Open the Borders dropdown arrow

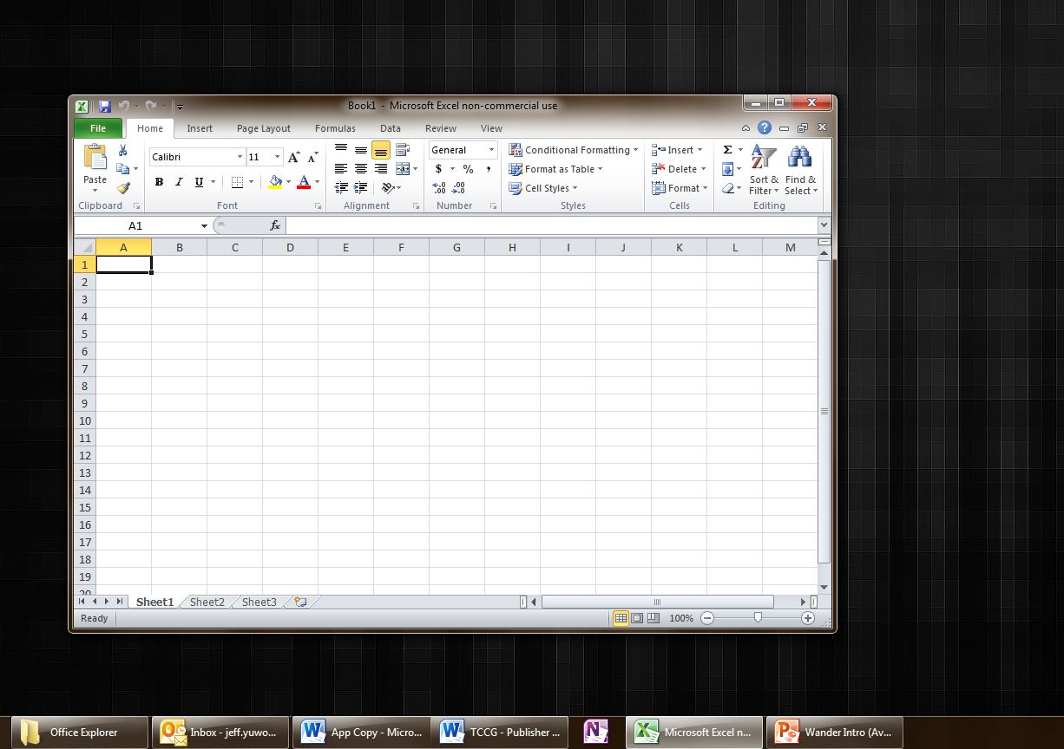pos(252,182)
